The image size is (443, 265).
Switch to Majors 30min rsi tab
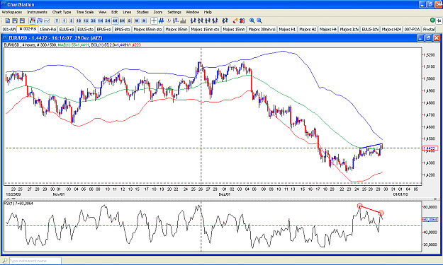click(x=262, y=29)
